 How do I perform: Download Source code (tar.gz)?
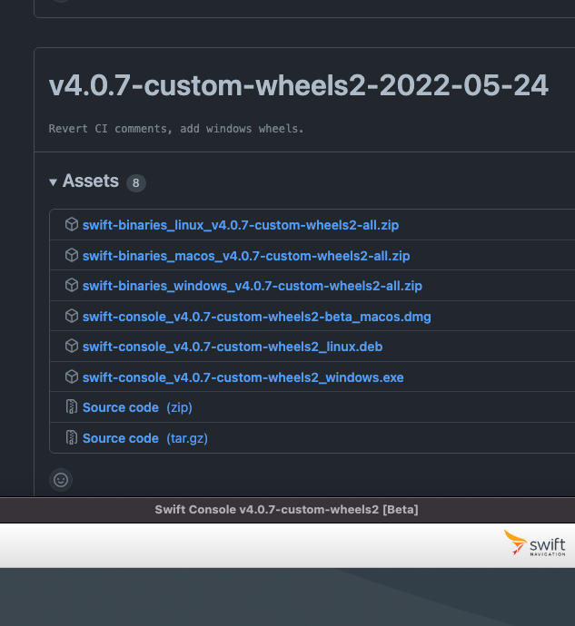point(144,438)
